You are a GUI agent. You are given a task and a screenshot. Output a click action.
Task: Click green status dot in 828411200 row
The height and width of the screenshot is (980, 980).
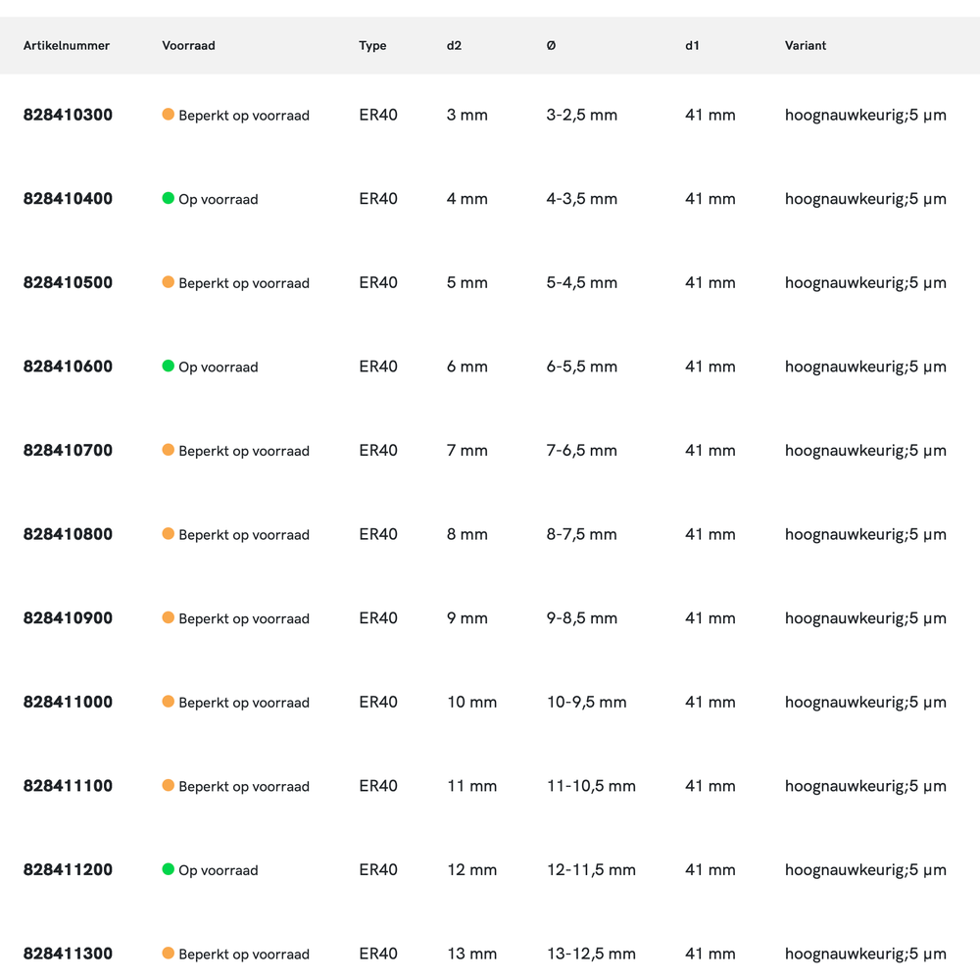tap(169, 870)
